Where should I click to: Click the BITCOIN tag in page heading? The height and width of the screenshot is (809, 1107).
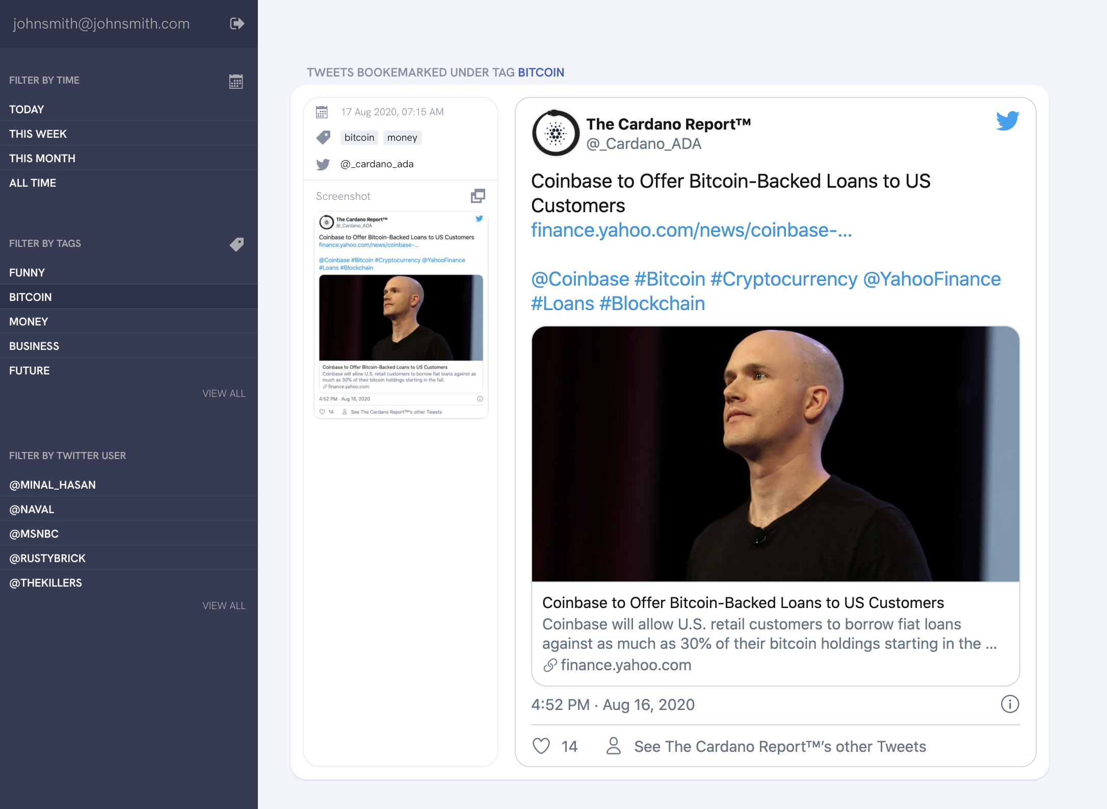[x=541, y=72]
